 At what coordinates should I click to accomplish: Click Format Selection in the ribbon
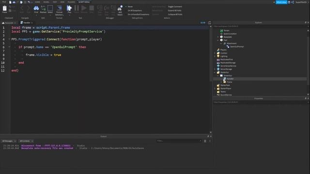coord(59,10)
